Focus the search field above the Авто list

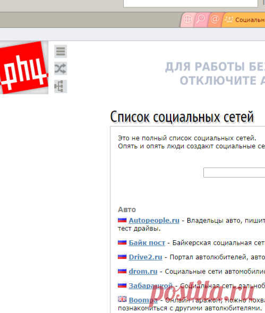point(234,173)
